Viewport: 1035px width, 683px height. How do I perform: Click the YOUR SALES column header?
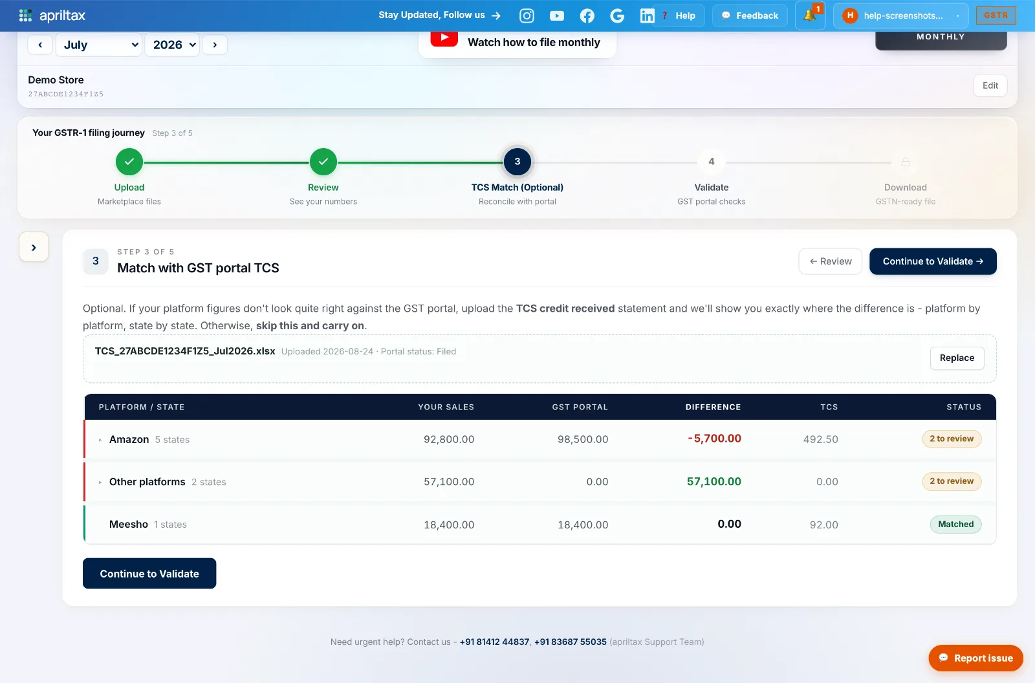coord(446,407)
